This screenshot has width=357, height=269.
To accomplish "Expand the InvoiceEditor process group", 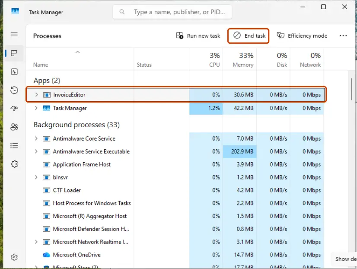I will pos(36,95).
